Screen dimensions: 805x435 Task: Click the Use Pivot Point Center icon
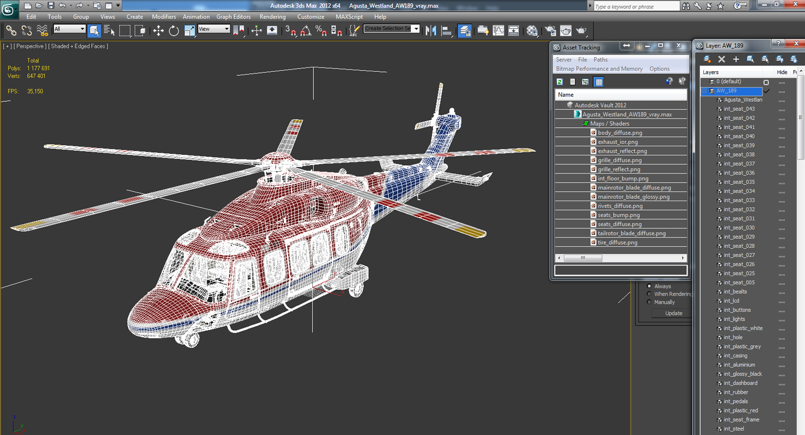[239, 30]
